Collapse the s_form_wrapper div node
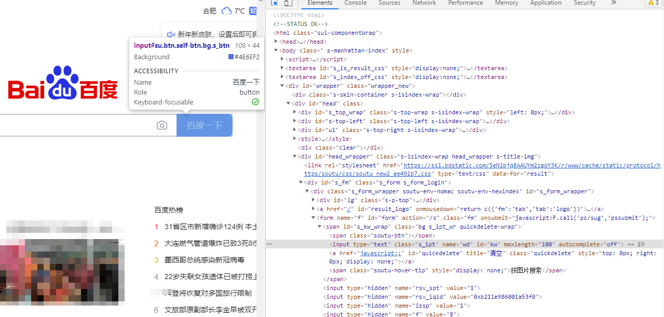 [x=307, y=191]
